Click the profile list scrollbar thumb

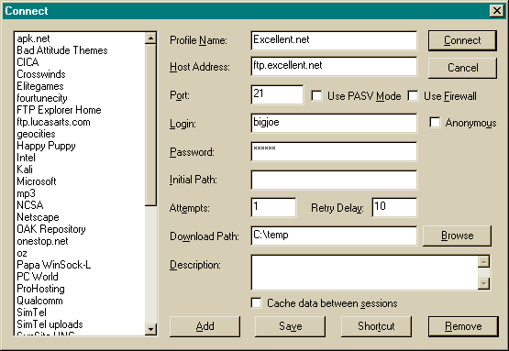(x=150, y=125)
